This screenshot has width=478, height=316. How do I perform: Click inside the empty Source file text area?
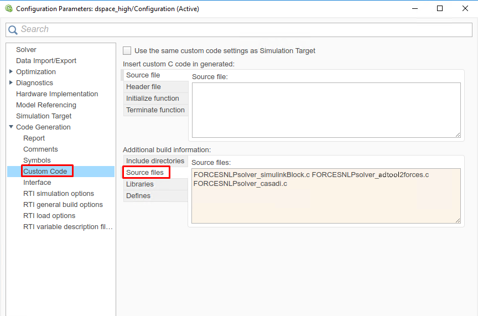point(326,110)
